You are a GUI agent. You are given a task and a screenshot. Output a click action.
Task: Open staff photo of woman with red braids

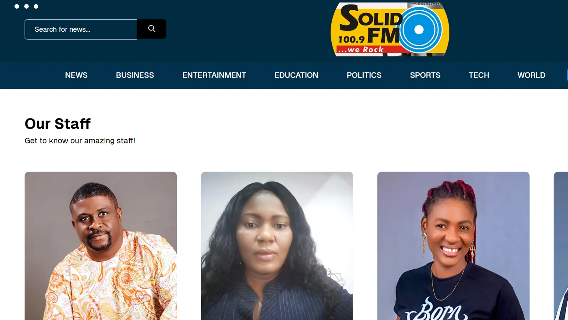click(453, 246)
